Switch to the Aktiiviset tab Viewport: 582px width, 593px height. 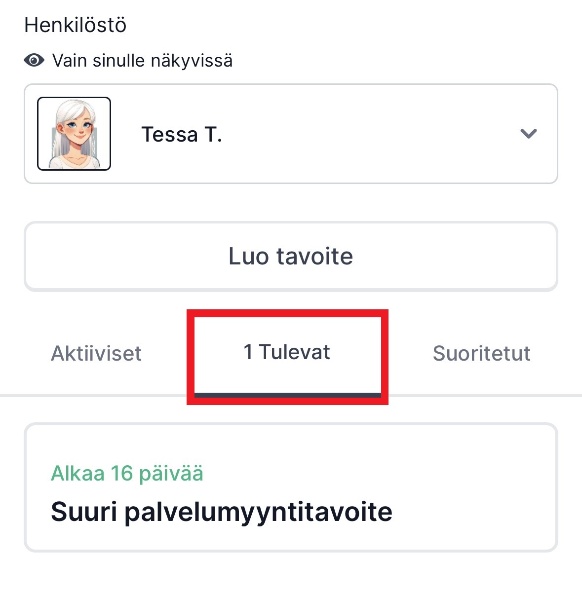point(96,353)
